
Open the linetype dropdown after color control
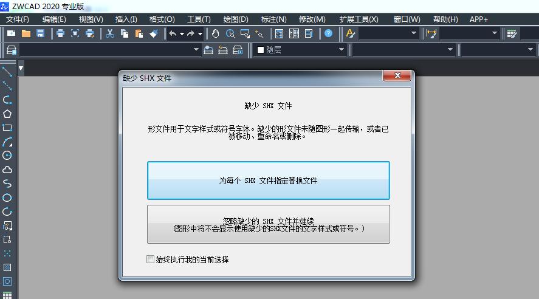pos(450,49)
